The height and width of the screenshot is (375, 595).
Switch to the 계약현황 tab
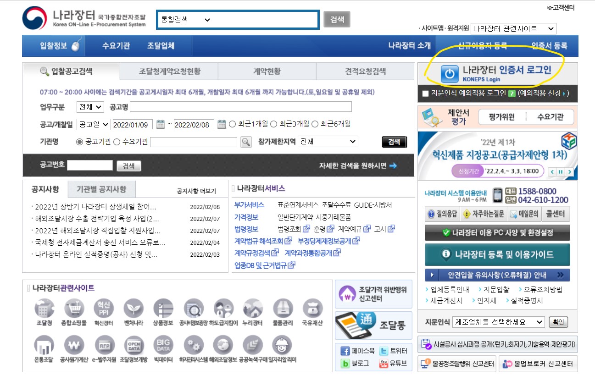pyautogui.click(x=267, y=72)
